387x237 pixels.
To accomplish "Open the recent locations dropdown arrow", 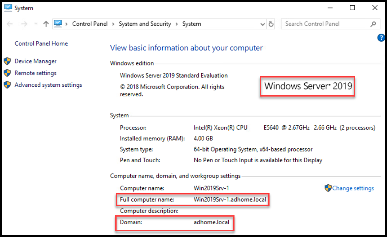I will 36,24.
